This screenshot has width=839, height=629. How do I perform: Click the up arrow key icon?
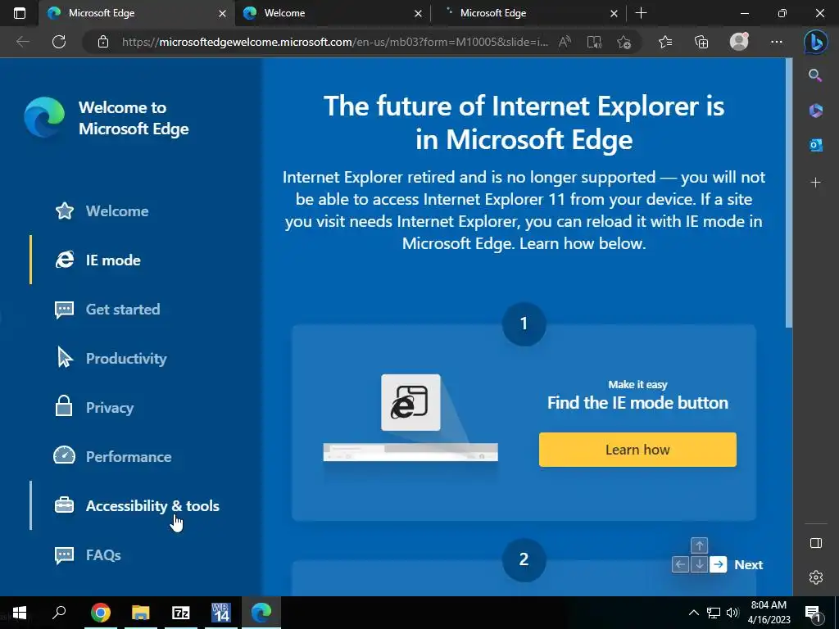700,545
